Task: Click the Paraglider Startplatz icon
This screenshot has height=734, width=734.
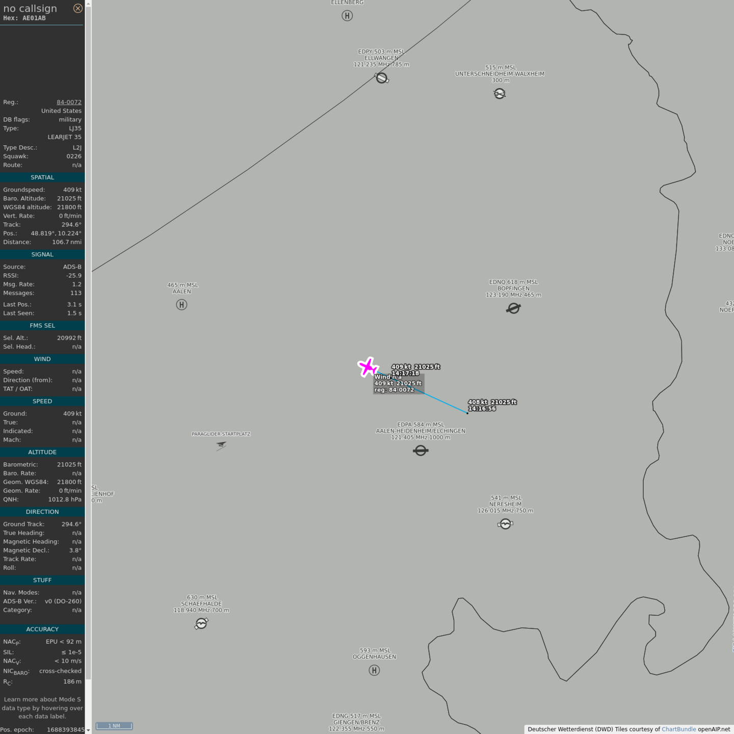Action: point(221,445)
